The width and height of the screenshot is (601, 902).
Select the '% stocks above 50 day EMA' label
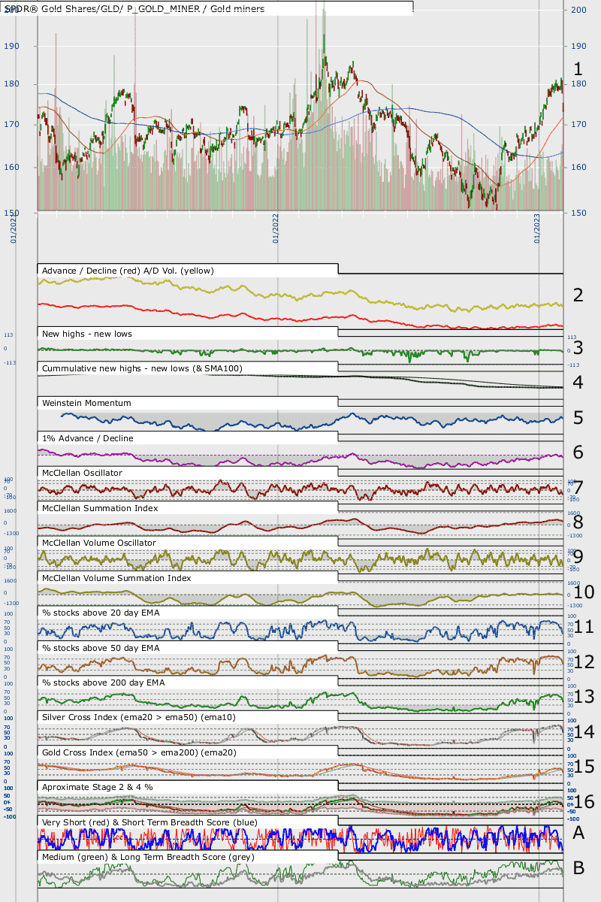click(x=101, y=648)
